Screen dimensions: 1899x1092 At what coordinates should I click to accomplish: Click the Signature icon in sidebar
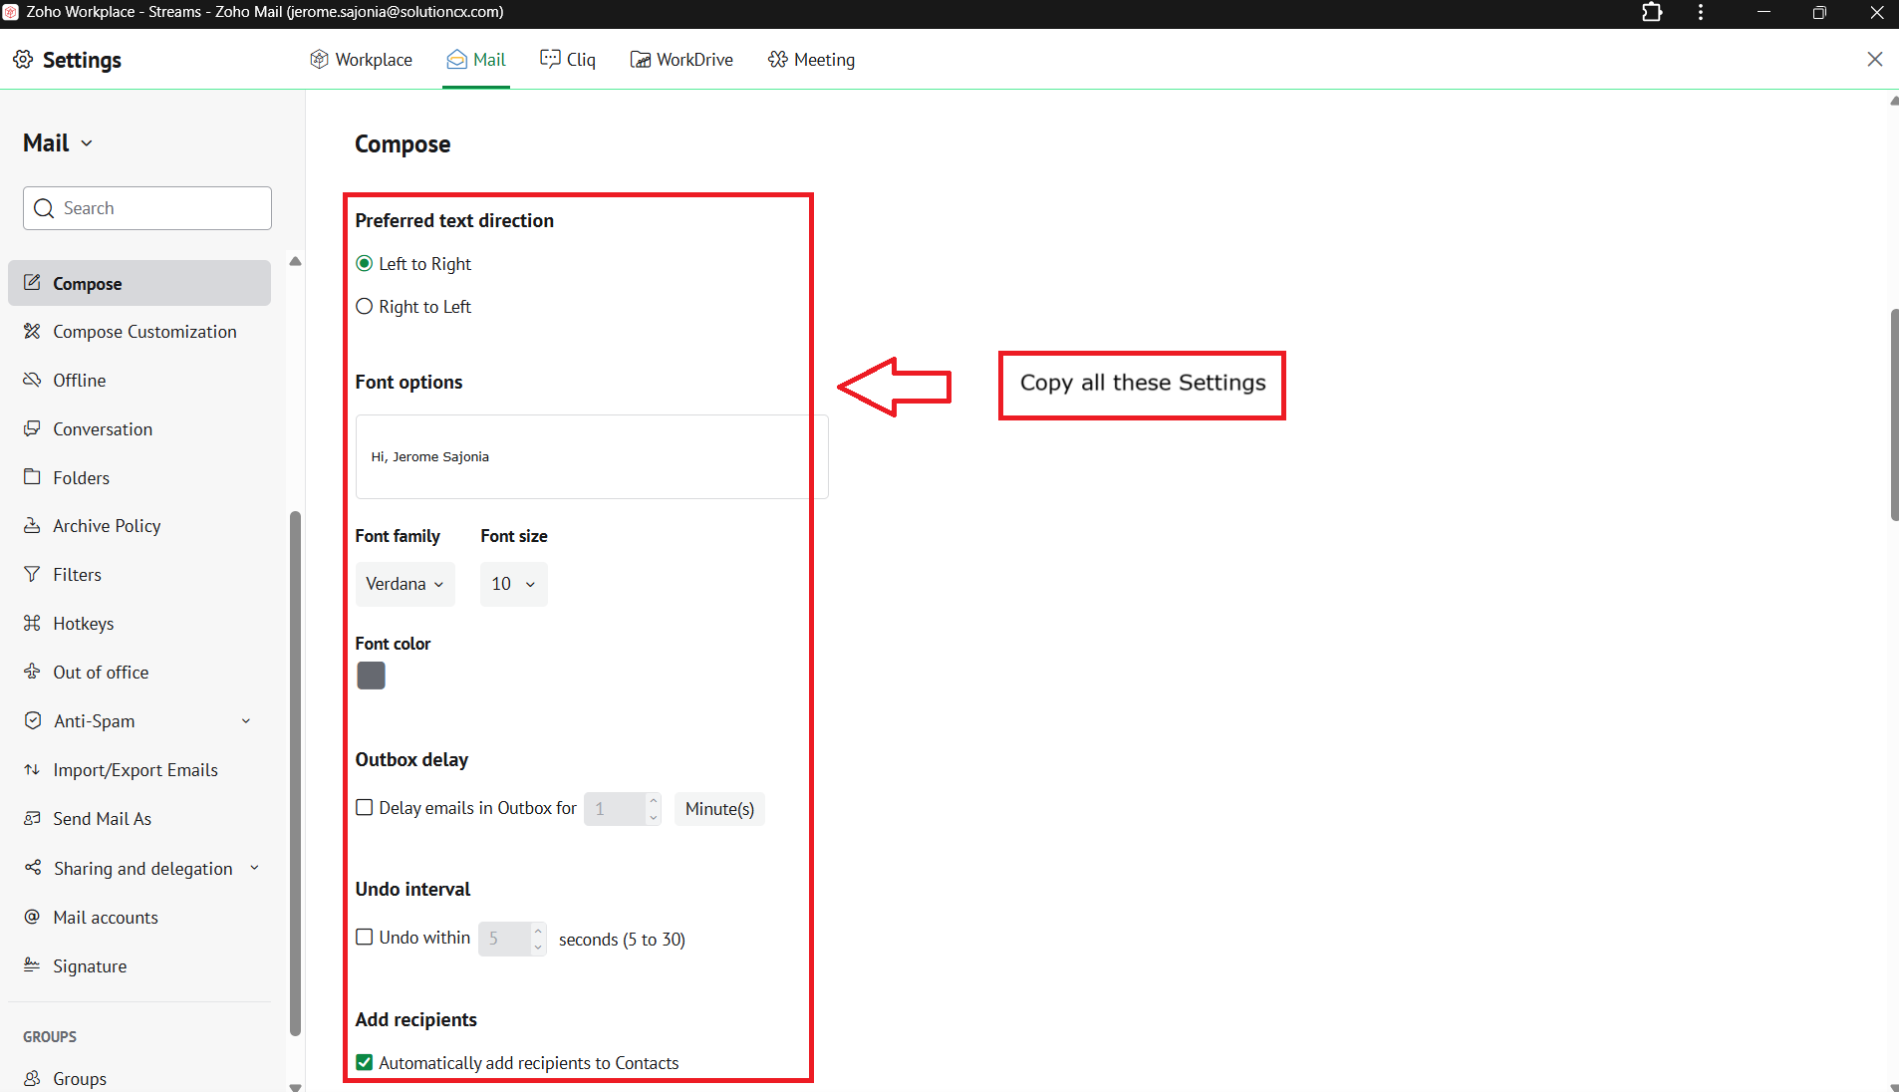coord(32,965)
